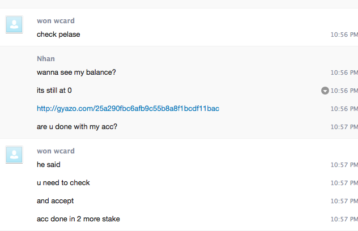Click the timestamp beside "and accept"
The height and width of the screenshot is (231, 358).
344,201
